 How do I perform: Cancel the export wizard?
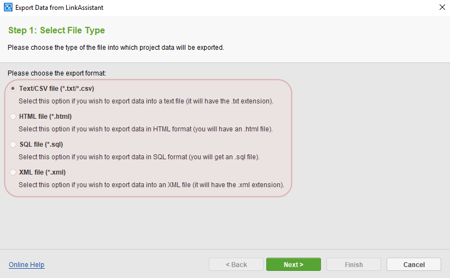point(414,265)
